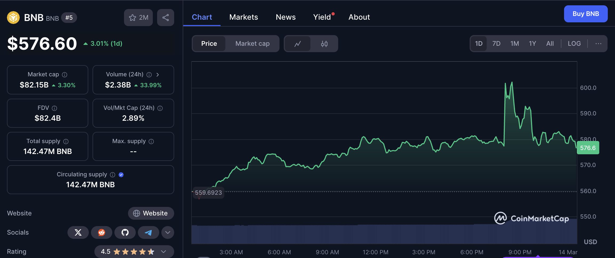This screenshot has height=258, width=615.
Task: Click the Market cap info icon
Action: tap(65, 75)
